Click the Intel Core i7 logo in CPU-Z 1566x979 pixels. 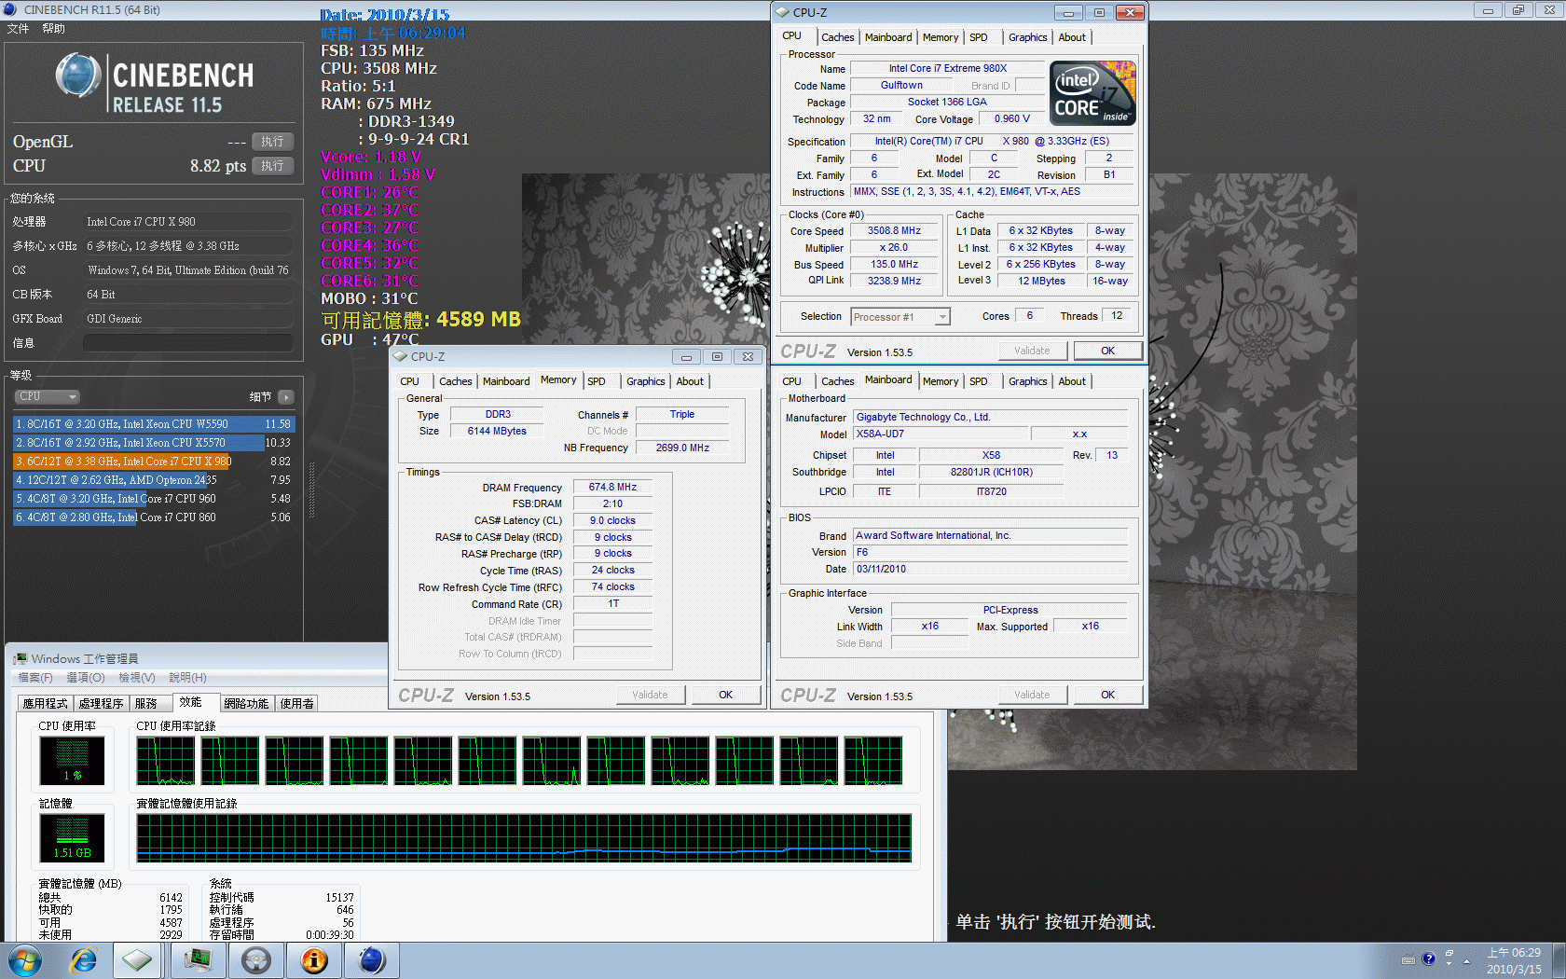tap(1092, 93)
